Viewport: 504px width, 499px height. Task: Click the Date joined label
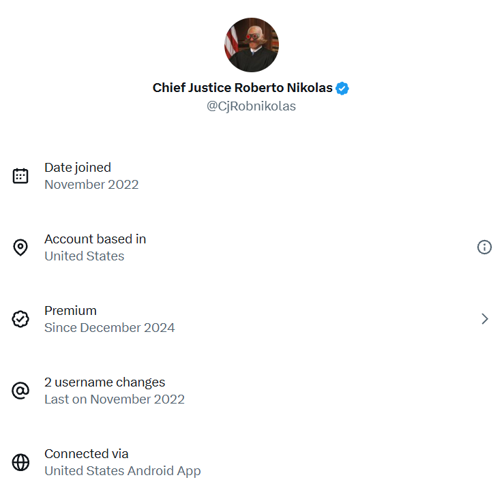tap(78, 168)
